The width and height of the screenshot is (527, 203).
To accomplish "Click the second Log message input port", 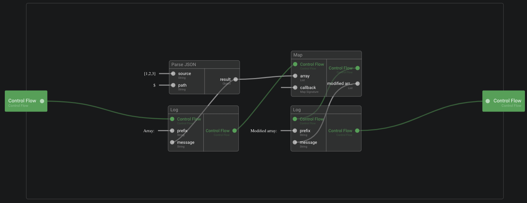I will click(x=295, y=142).
